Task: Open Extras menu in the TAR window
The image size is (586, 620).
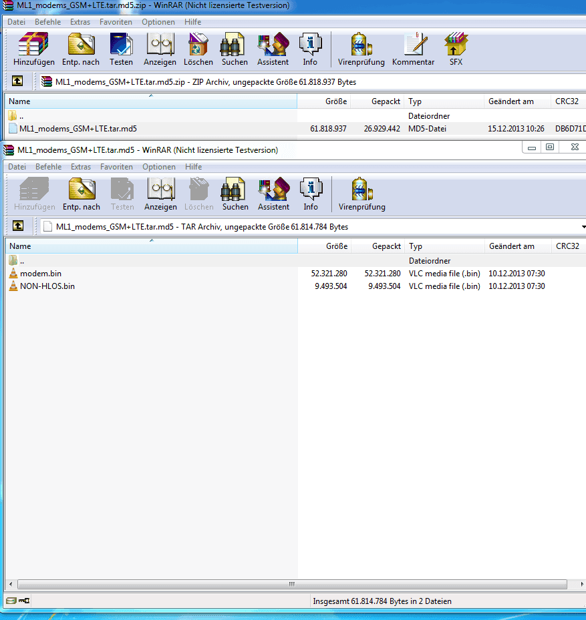Action: [x=81, y=166]
